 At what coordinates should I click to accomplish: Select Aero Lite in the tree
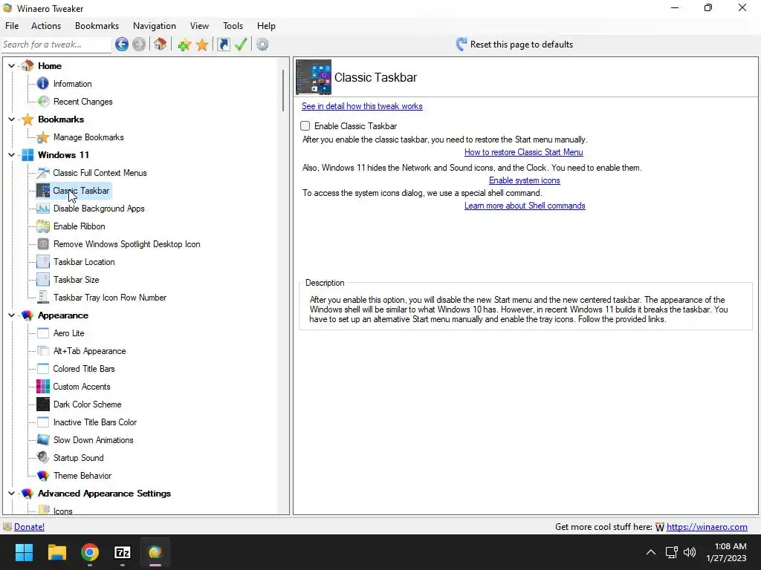68,333
